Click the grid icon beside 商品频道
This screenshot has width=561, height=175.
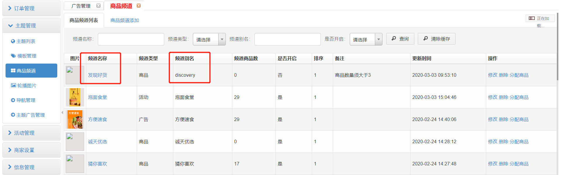pos(13,71)
